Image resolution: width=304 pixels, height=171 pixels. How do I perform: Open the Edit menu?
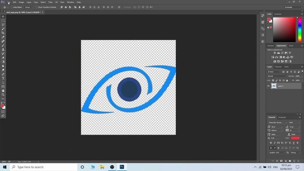(x=15, y=2)
